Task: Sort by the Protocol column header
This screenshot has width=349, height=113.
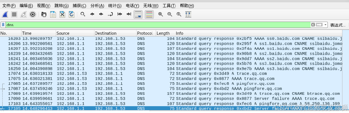Action: pos(146,33)
